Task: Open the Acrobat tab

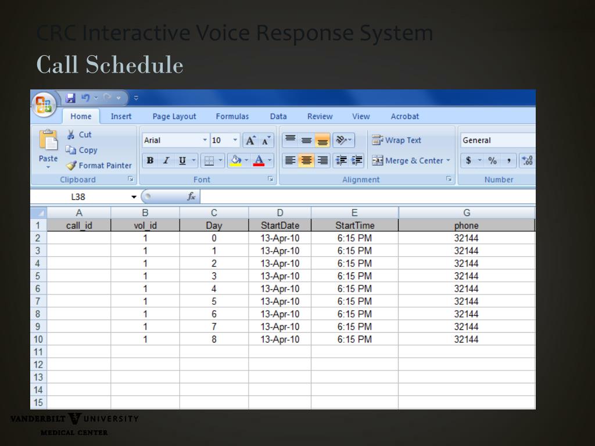Action: 405,116
